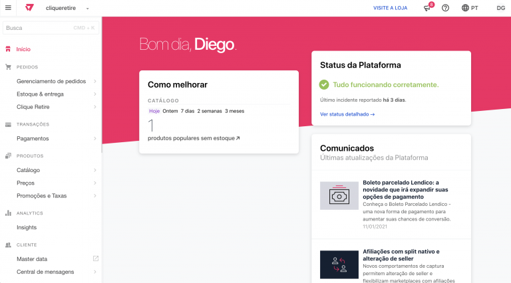Viewport: 511px width, 283px height.
Task: Switch to the 7 dias filter
Action: click(x=187, y=111)
